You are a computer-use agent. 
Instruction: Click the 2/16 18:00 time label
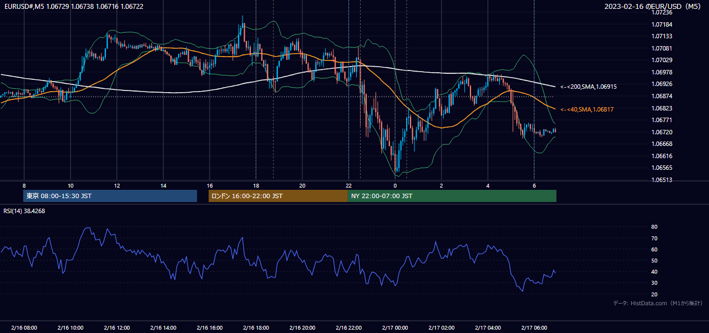(256, 328)
